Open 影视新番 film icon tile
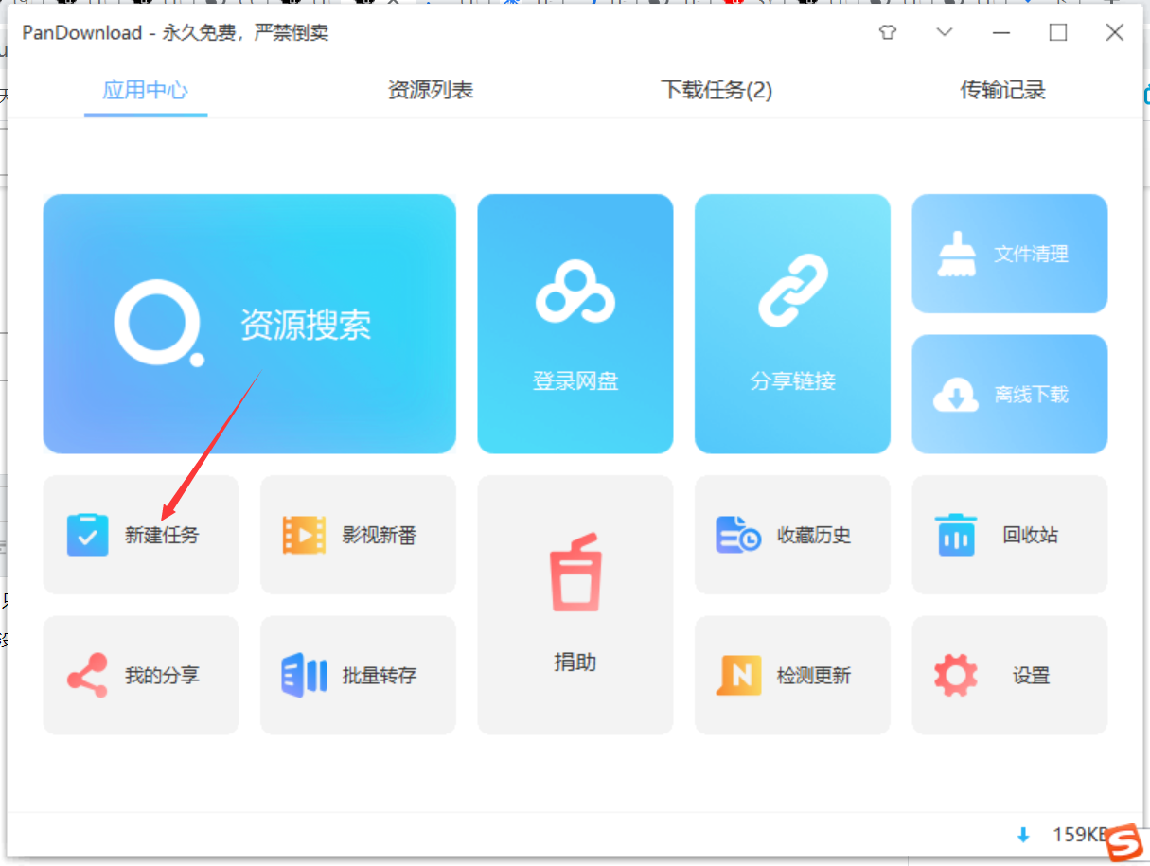 [358, 535]
